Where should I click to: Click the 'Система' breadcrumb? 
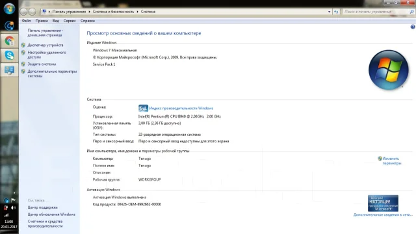coord(148,12)
